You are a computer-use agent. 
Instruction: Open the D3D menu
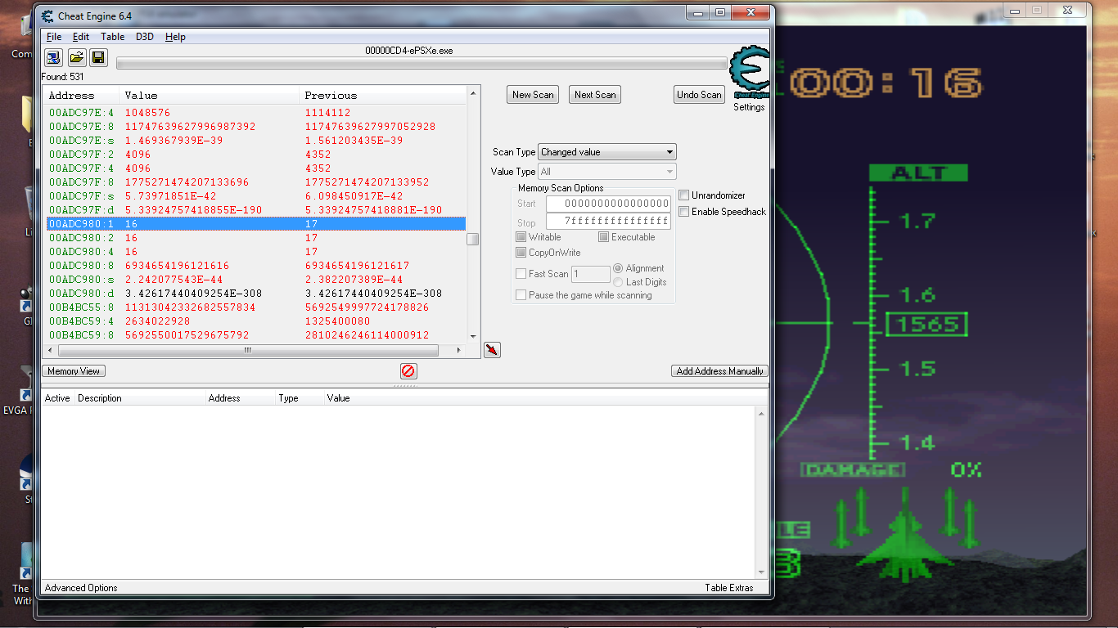(x=144, y=37)
